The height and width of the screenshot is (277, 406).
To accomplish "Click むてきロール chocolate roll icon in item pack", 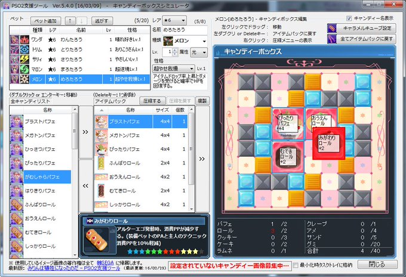I will click(101, 191).
